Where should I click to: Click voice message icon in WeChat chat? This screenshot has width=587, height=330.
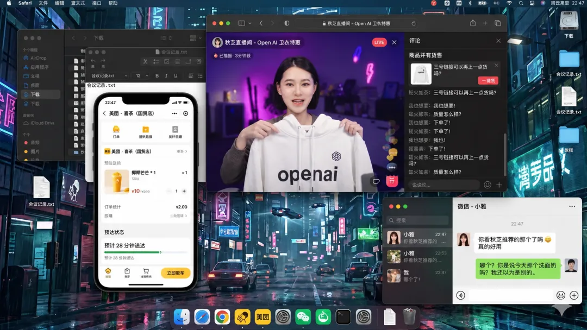click(460, 295)
